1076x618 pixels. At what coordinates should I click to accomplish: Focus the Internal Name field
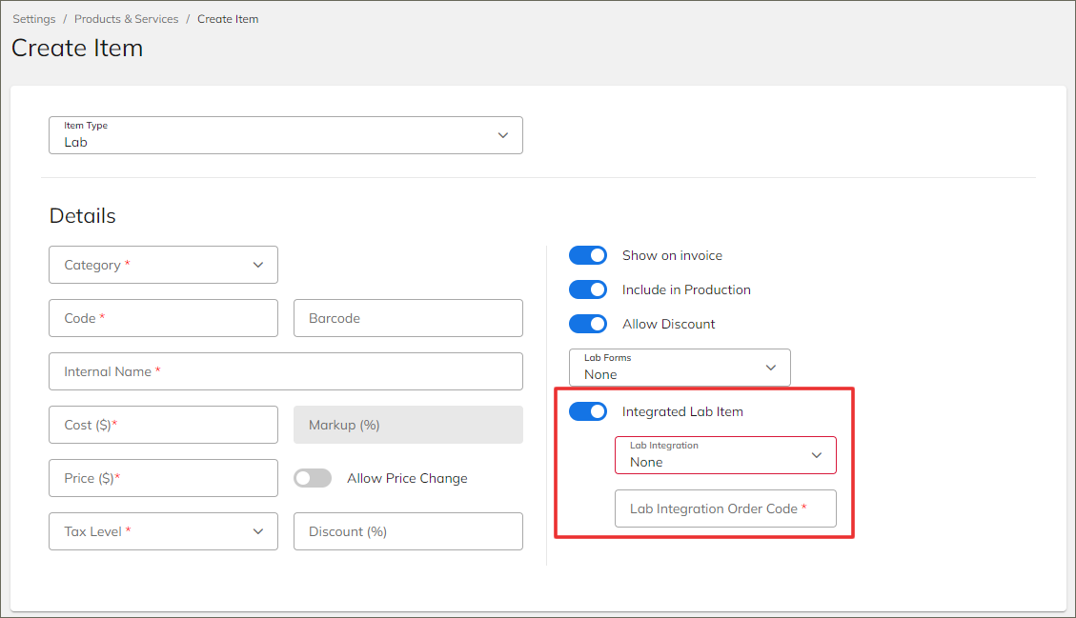pyautogui.click(x=286, y=371)
